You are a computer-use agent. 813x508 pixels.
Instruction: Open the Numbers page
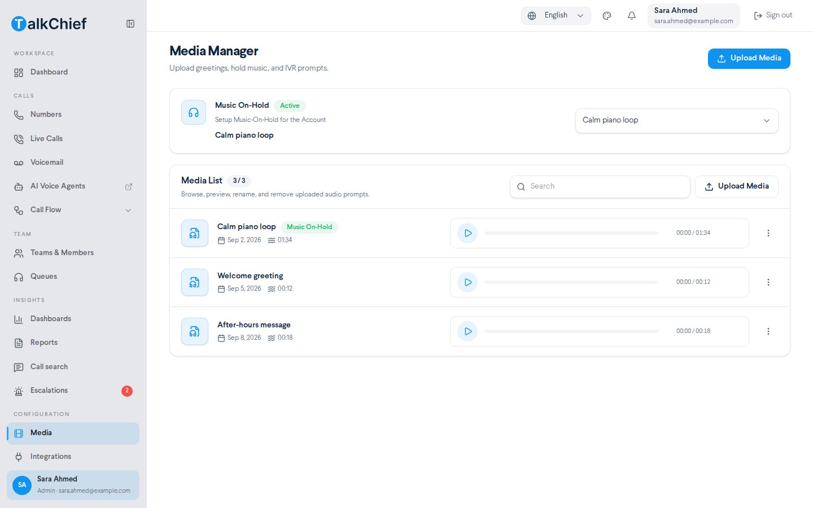pyautogui.click(x=73, y=115)
